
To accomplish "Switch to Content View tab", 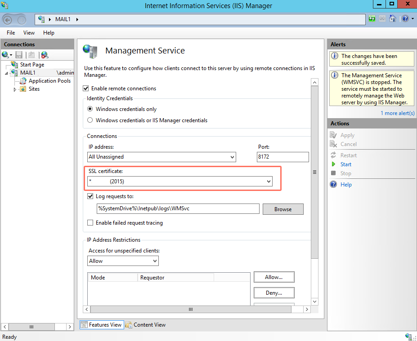I will (148, 324).
